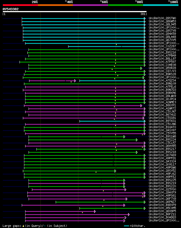Screen dimensions: 181x228
Task: Click hit label UniRef100_B9T6S1
Action: click(162, 121)
